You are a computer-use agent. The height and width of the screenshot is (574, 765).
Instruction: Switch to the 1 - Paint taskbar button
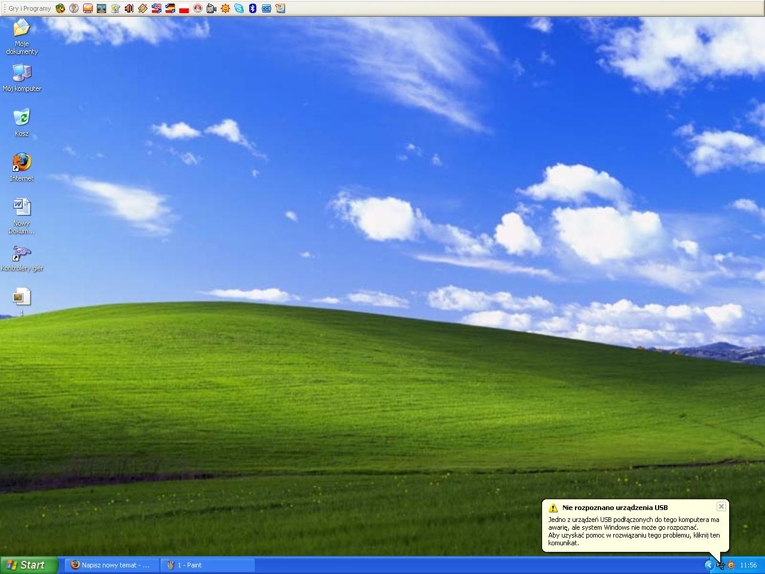[208, 565]
